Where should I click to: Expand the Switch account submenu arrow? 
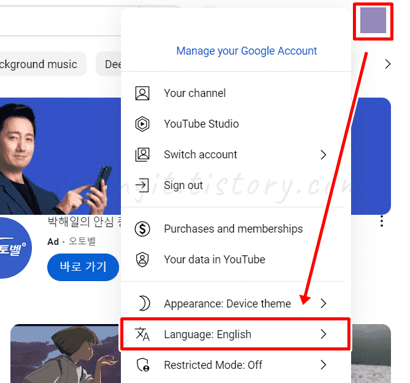pos(323,155)
